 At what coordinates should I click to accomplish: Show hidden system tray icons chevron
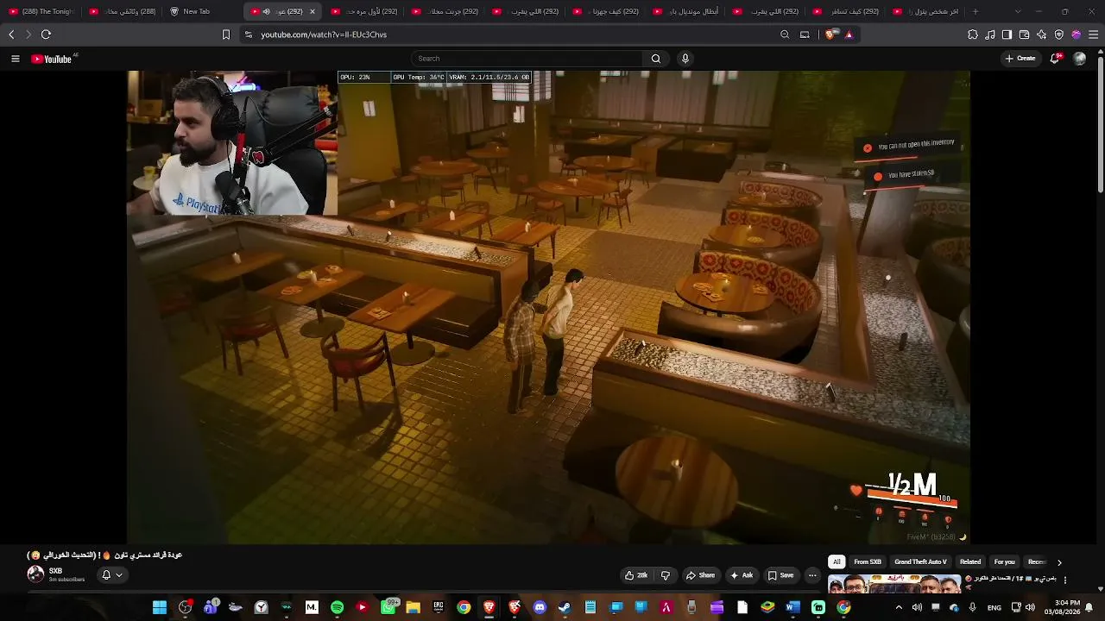point(899,607)
